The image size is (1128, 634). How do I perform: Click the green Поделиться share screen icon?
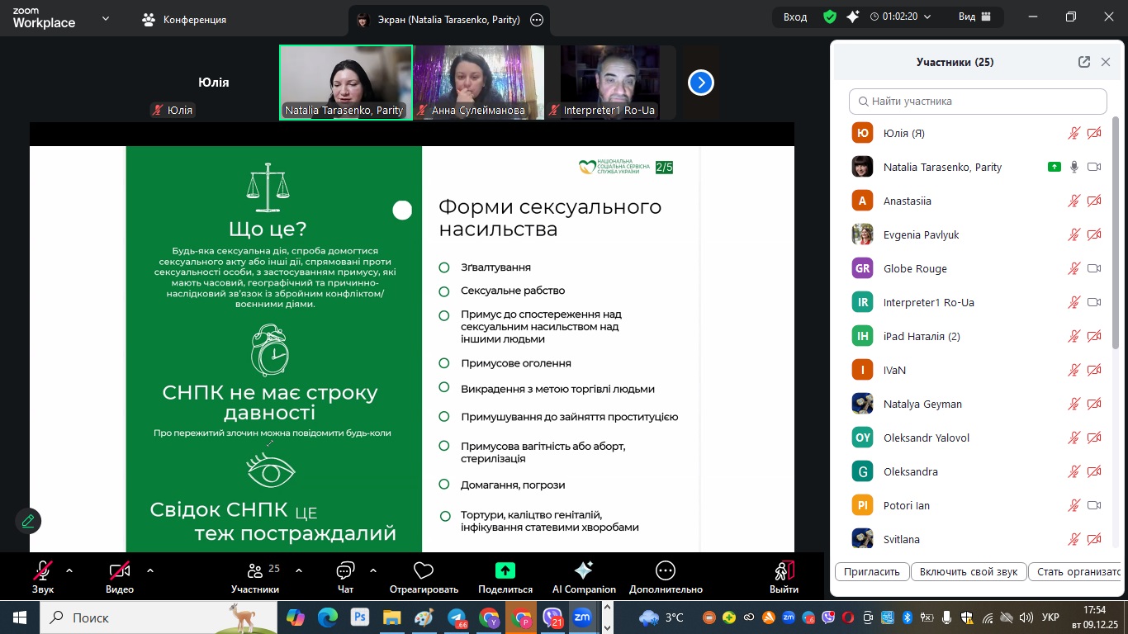click(505, 571)
